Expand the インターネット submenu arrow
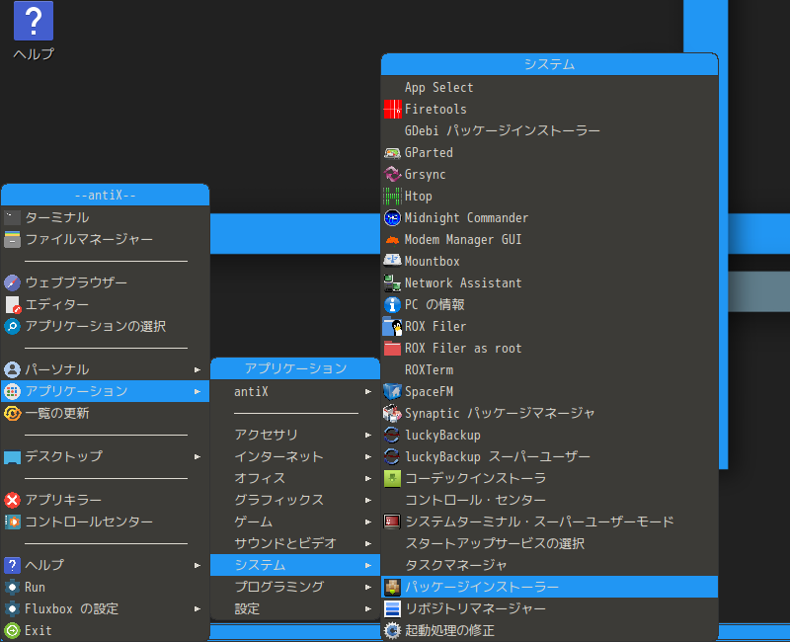The width and height of the screenshot is (790, 642). [368, 456]
